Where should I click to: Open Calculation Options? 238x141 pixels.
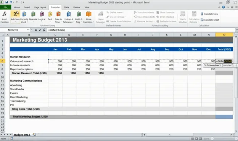pos(194,17)
